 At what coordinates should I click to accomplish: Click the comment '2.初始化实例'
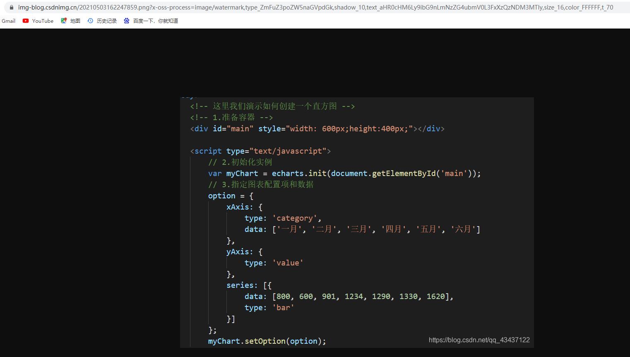pyautogui.click(x=240, y=162)
